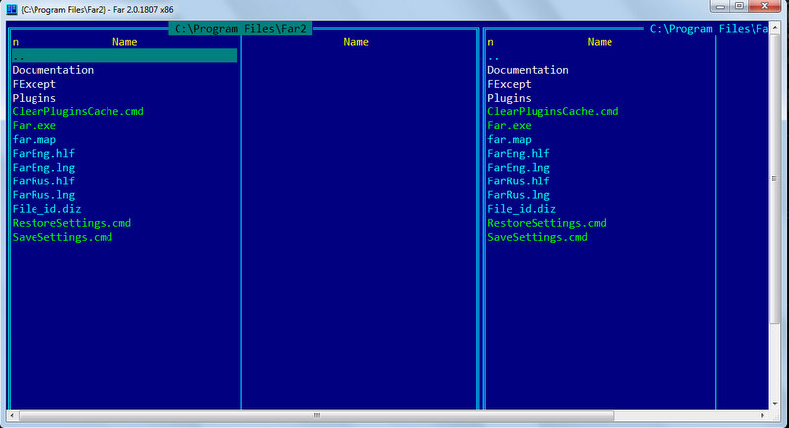Select the Documentation folder in left panel
This screenshot has height=428, width=789.
[x=53, y=70]
